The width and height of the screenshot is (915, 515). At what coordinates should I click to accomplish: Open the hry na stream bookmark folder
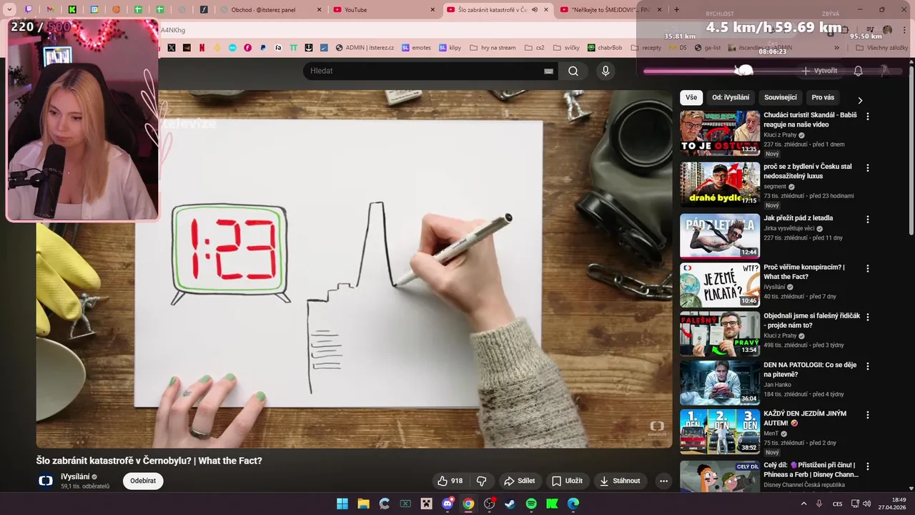pos(493,48)
